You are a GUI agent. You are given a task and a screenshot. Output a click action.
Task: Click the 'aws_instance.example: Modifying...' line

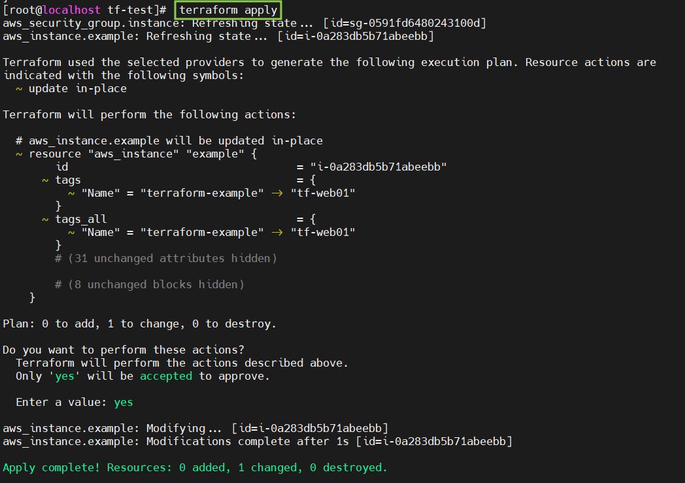tap(195, 428)
